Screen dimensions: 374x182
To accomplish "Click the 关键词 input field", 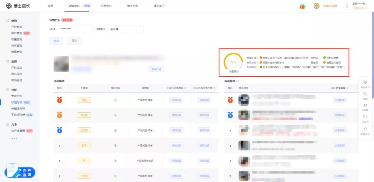I will (x=125, y=29).
